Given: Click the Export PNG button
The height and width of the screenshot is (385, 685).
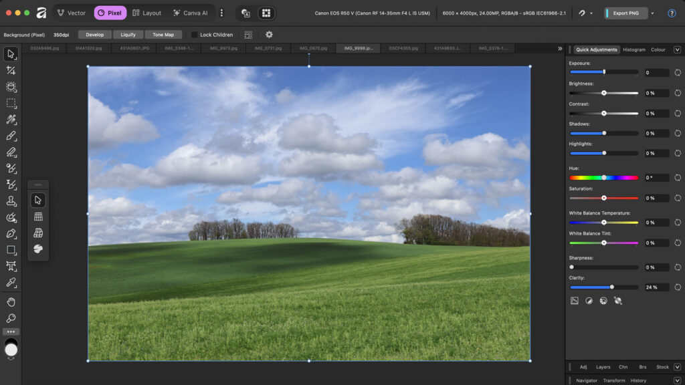Looking at the screenshot, I should (625, 13).
